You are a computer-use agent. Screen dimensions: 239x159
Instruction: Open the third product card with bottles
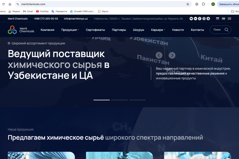click(x=198, y=155)
